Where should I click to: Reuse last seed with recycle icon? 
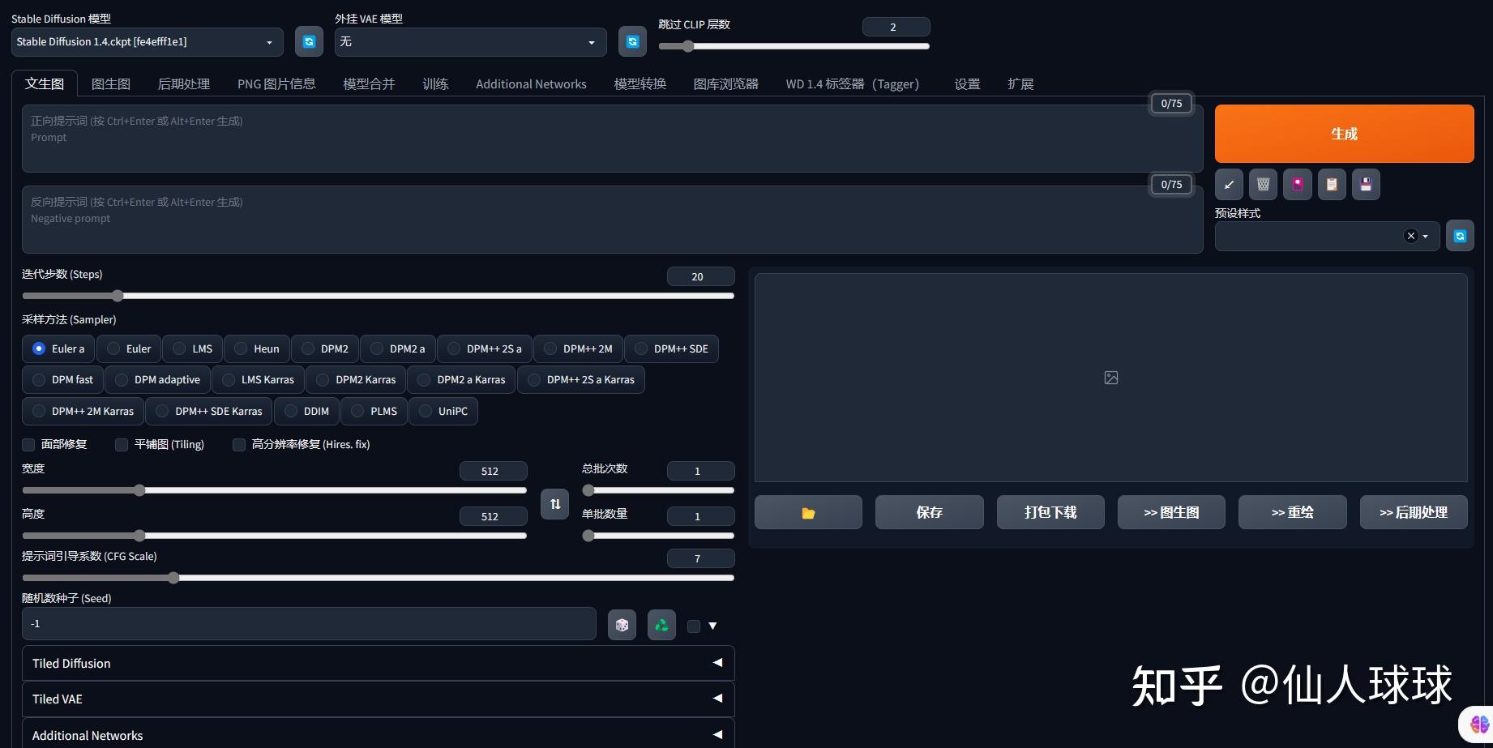[661, 625]
